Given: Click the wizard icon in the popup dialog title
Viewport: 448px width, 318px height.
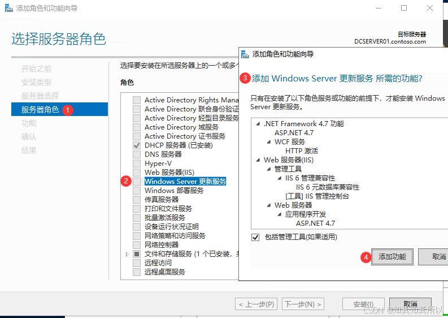Looking at the screenshot, I should coord(245,54).
